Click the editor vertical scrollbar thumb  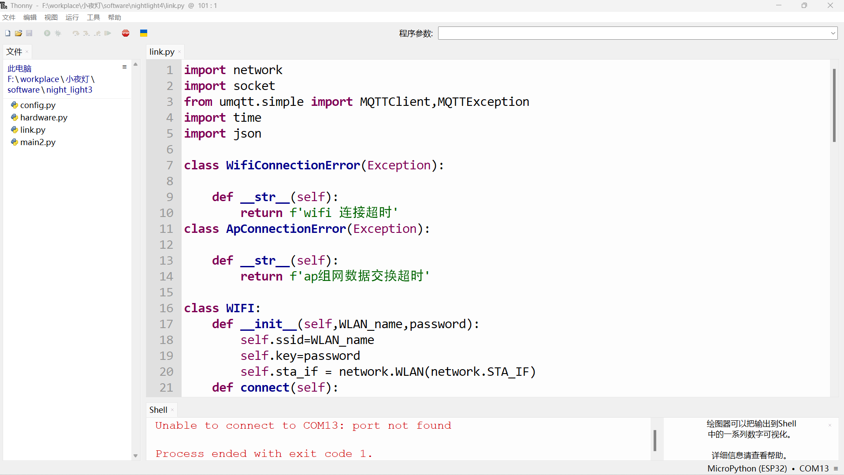tap(834, 105)
